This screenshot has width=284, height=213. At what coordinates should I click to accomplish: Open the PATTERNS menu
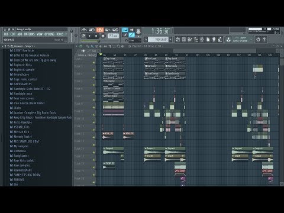pos(29,34)
